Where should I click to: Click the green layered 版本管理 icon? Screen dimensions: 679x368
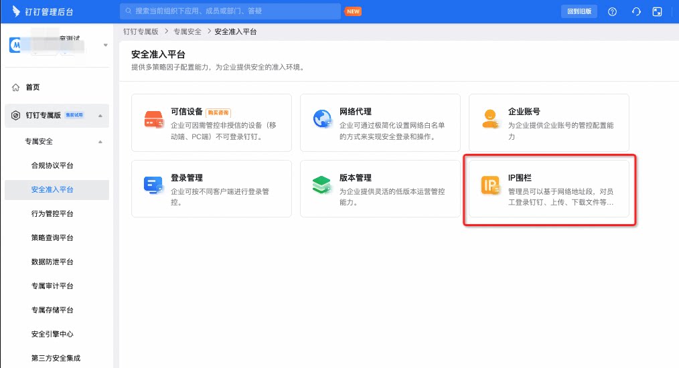click(x=321, y=185)
